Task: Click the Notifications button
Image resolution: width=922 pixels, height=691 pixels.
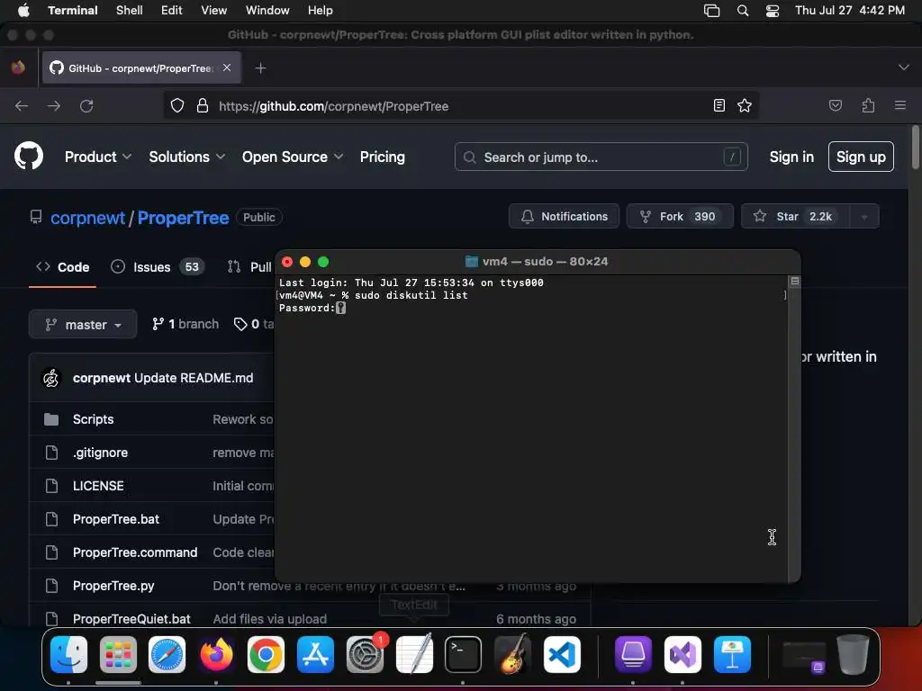Action: (564, 216)
